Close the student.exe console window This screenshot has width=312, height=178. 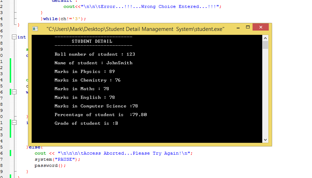pyautogui.click(x=261, y=27)
